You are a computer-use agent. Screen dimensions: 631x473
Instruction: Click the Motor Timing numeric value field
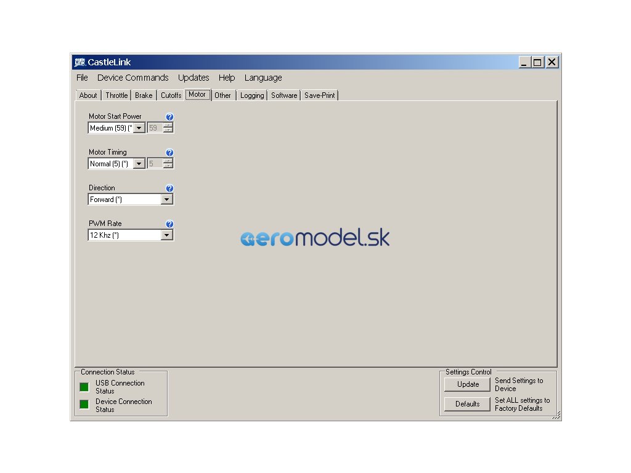point(155,164)
